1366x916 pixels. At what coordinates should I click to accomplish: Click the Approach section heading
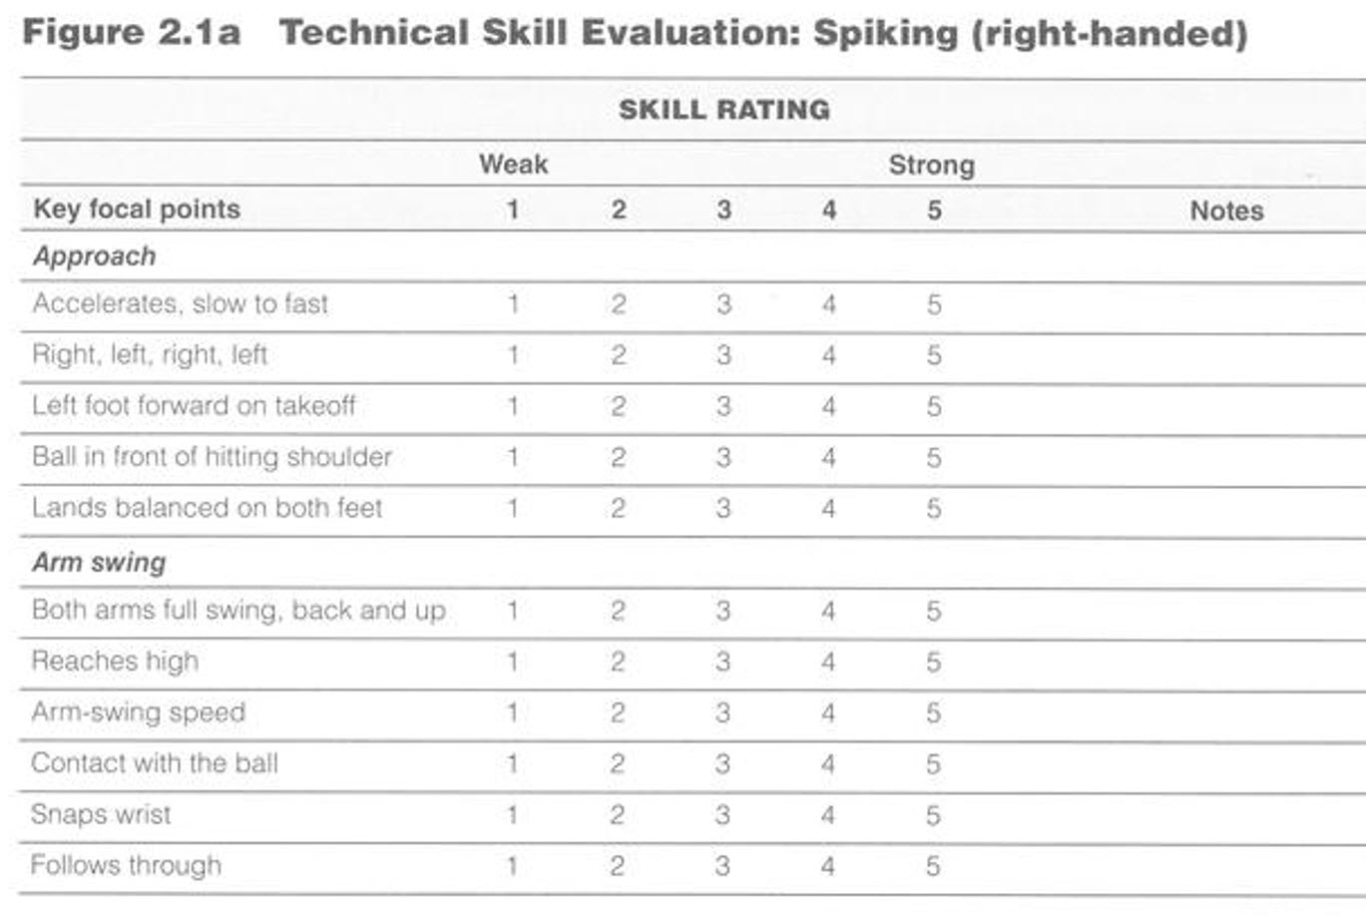click(x=95, y=256)
